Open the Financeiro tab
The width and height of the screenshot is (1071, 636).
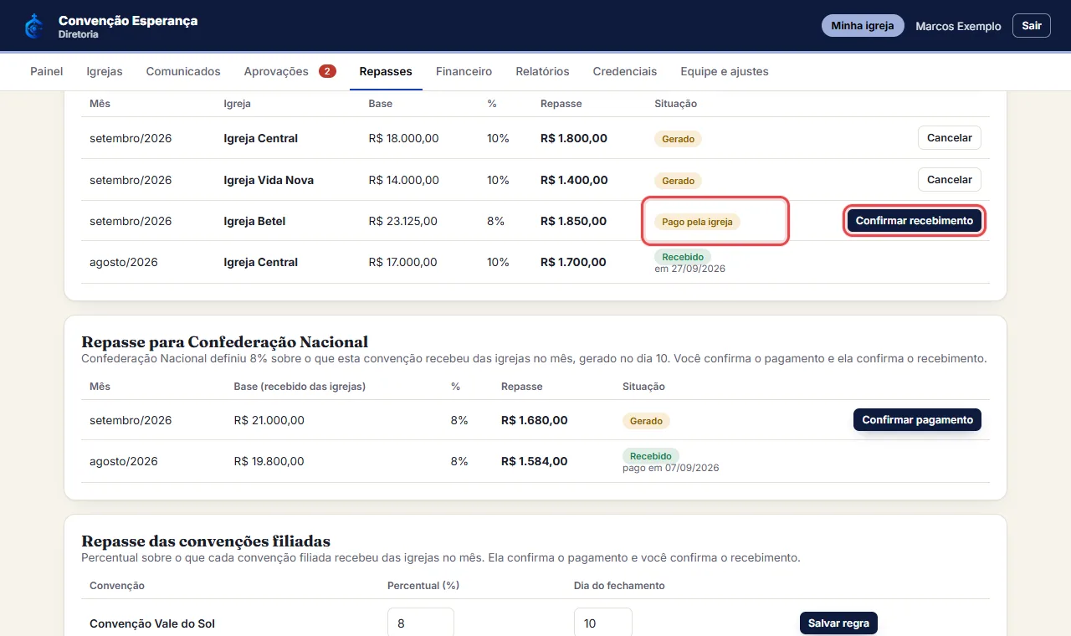[464, 71]
